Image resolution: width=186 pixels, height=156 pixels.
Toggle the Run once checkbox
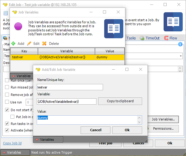click(7, 80)
